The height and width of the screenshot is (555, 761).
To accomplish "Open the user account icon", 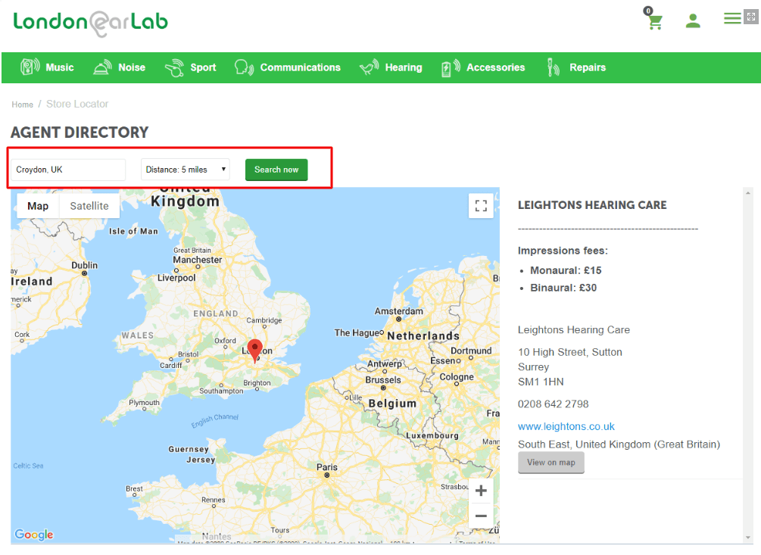I will pyautogui.click(x=693, y=21).
